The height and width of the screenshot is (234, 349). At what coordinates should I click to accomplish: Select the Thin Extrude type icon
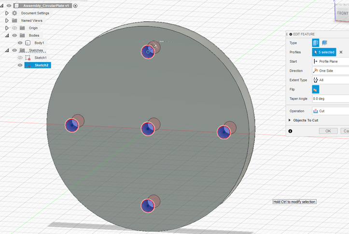[x=325, y=43]
